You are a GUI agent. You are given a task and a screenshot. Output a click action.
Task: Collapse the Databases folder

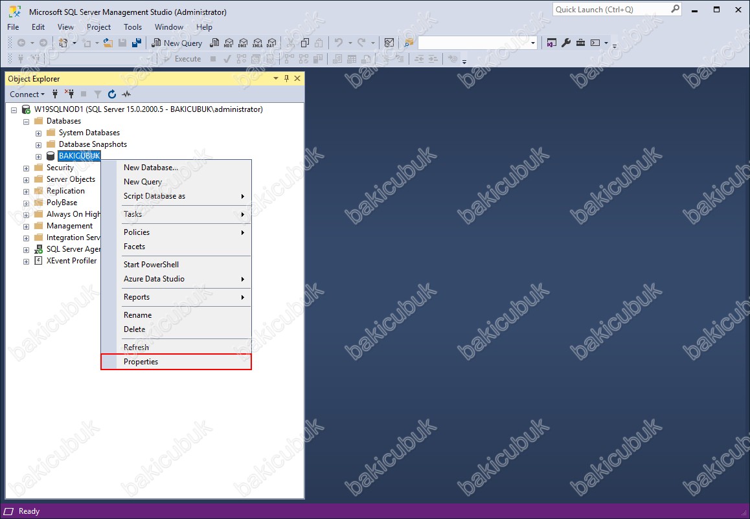click(27, 122)
